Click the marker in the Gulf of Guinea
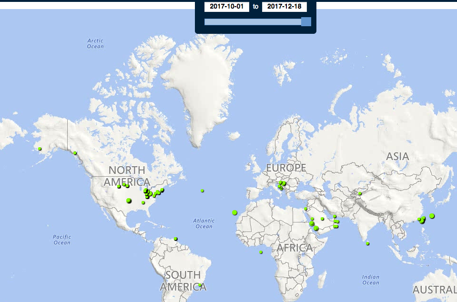Screen dimensions: 457x302 pos(261,252)
